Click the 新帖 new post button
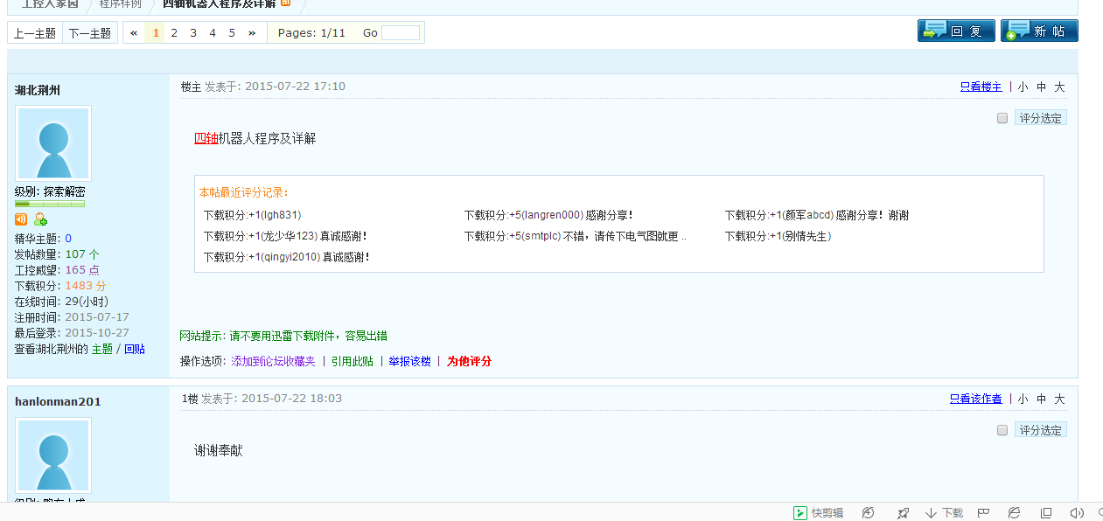This screenshot has width=1103, height=521. (x=1039, y=31)
